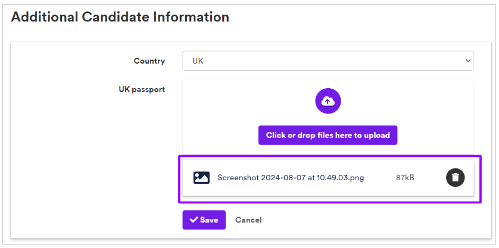The image size is (499, 248).
Task: Expand the Country list using the chevron arrow
Action: click(467, 61)
